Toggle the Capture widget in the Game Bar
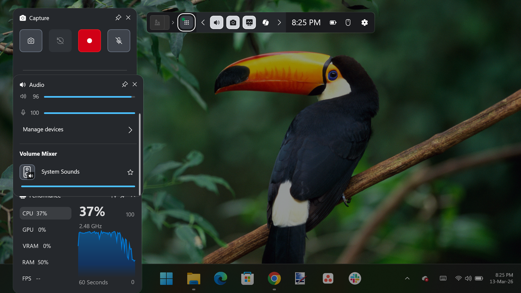Screen dimensions: 521x293 tap(233, 23)
